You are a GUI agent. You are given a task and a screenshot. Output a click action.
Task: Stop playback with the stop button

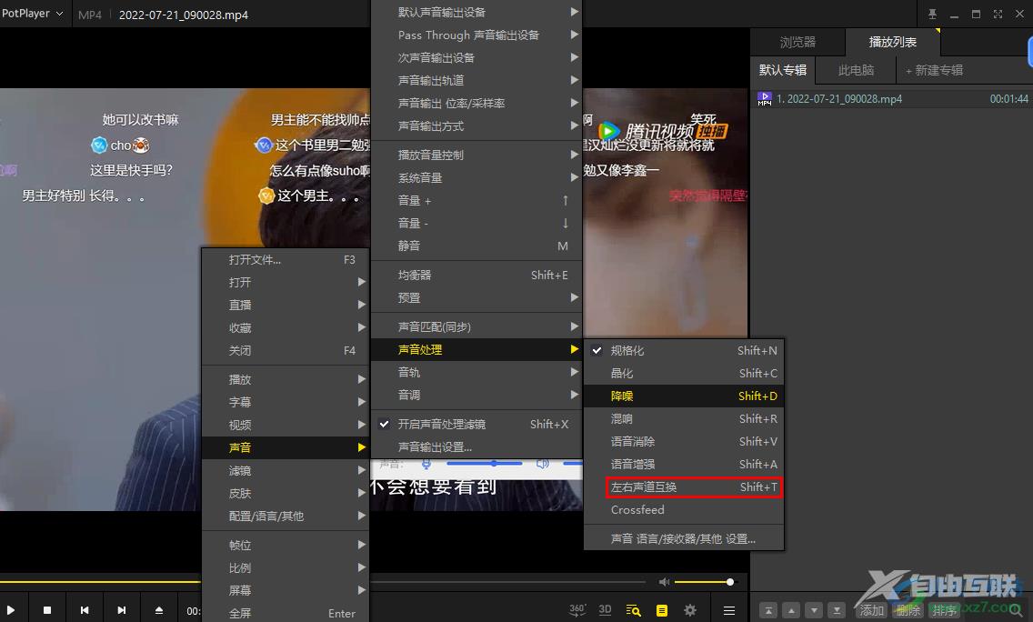46,610
